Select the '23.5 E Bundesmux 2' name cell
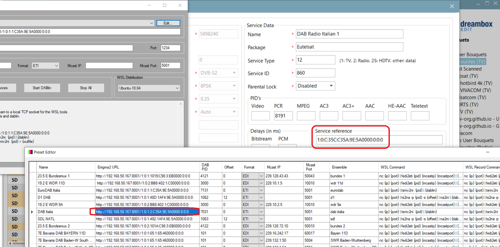 coord(66,226)
